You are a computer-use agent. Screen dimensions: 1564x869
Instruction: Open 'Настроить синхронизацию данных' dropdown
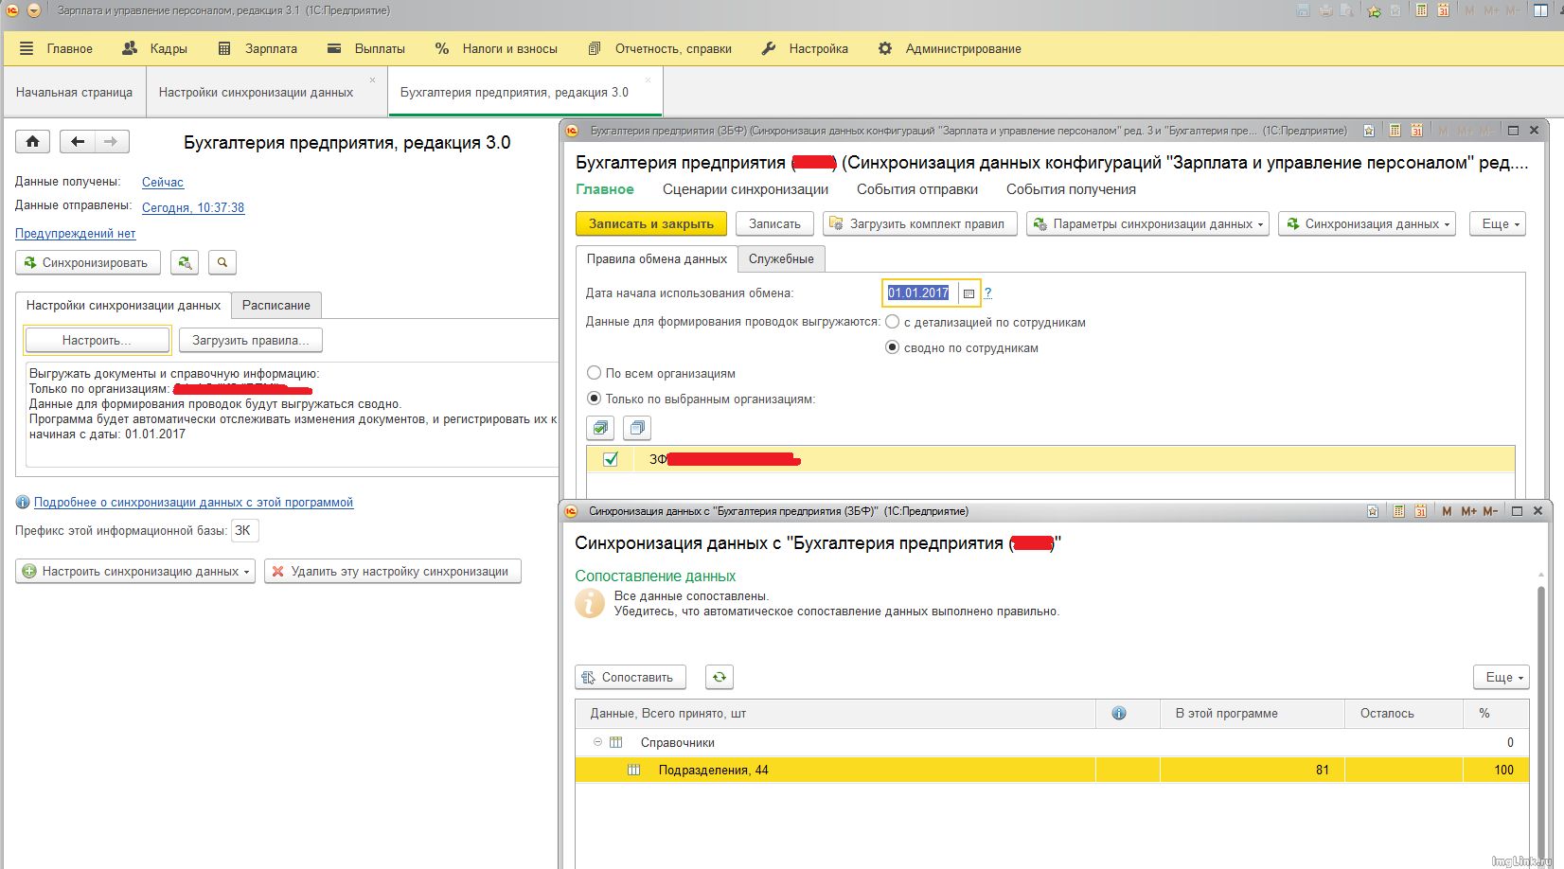click(x=135, y=571)
